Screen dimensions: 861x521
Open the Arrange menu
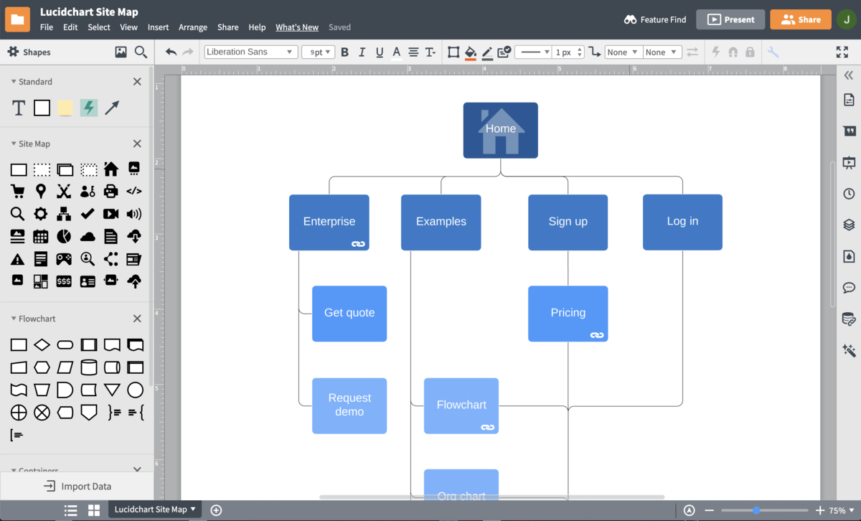click(192, 27)
